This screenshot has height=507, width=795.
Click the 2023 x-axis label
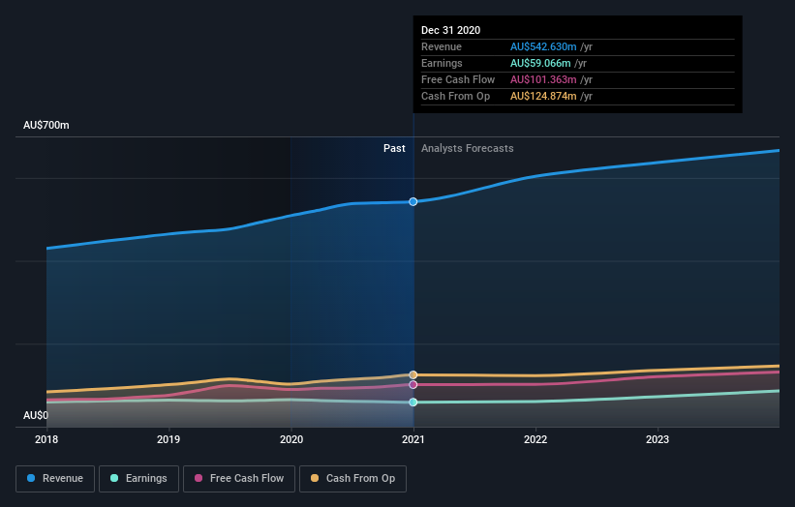tap(657, 439)
